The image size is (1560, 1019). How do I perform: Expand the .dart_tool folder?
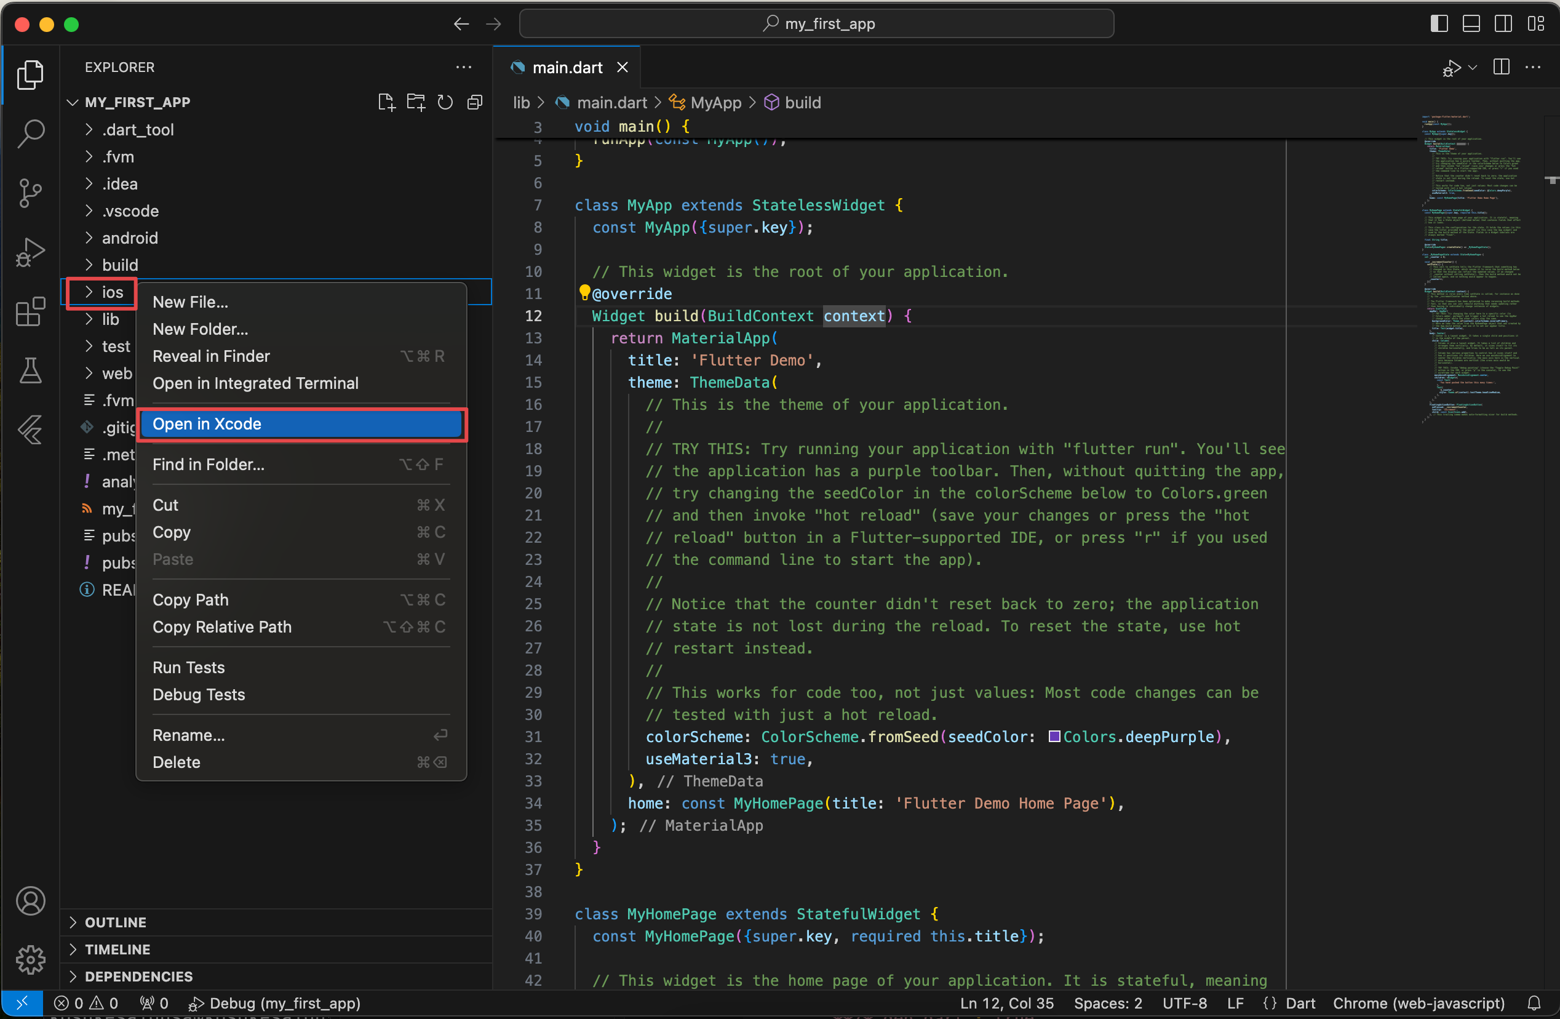point(89,130)
